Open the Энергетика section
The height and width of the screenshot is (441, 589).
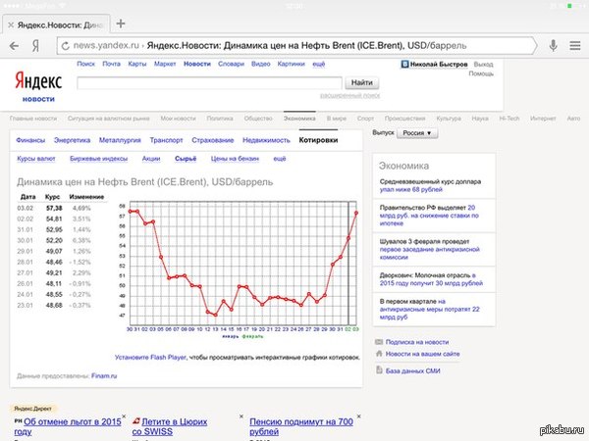point(72,140)
